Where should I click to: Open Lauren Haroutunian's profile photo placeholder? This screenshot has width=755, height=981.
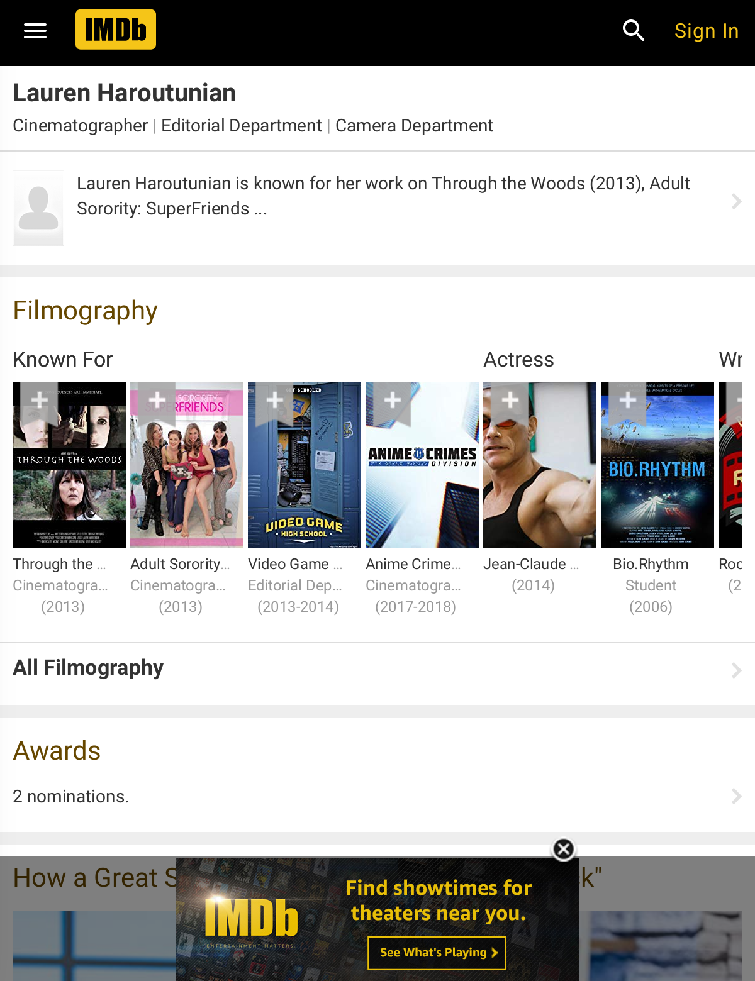pos(38,208)
